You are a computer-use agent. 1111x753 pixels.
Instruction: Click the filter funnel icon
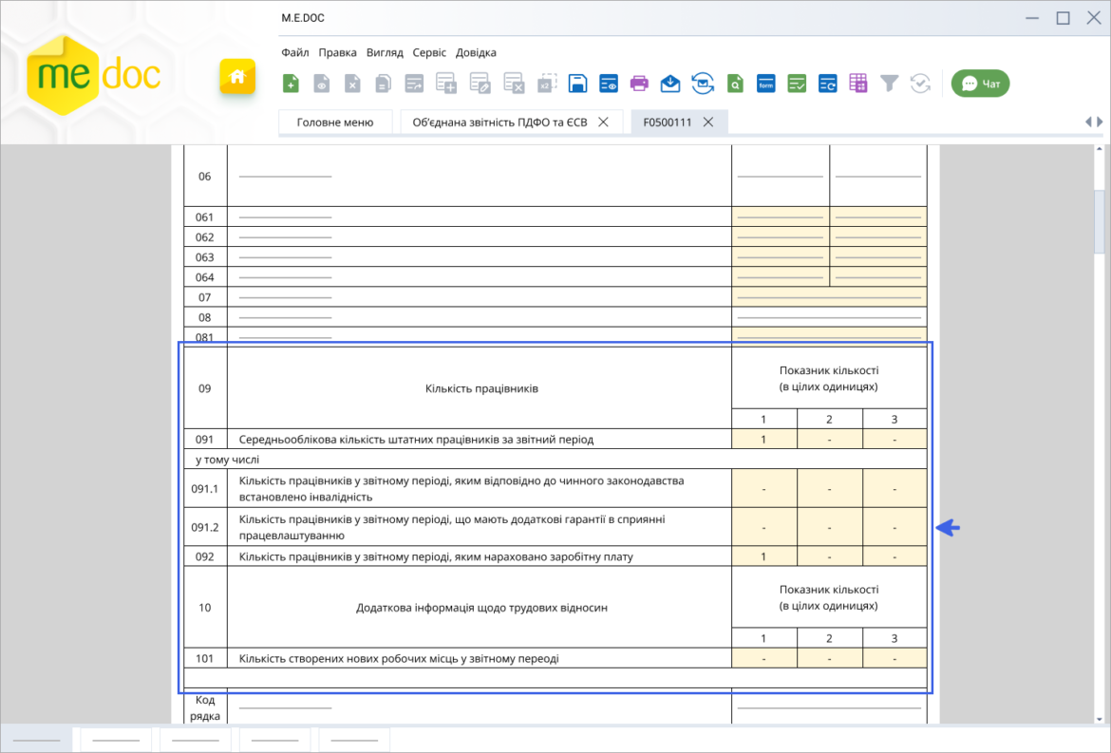pos(889,84)
